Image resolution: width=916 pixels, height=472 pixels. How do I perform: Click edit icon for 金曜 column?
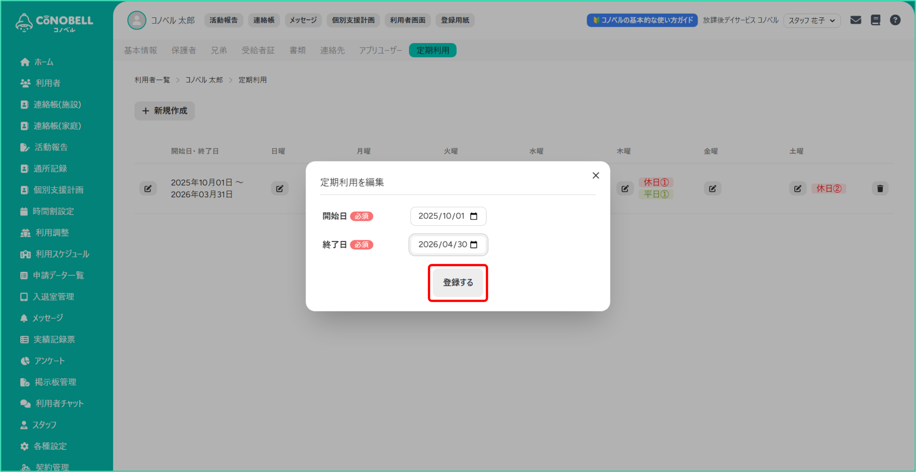pos(712,188)
